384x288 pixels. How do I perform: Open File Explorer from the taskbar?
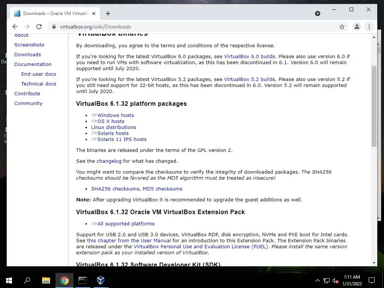[46, 280]
